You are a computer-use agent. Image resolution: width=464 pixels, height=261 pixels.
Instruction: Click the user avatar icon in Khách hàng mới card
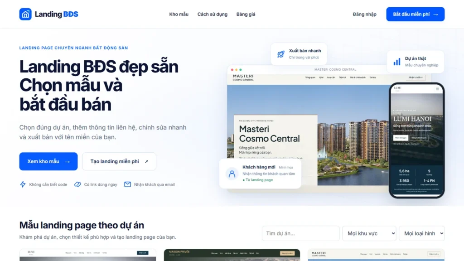pyautogui.click(x=232, y=174)
